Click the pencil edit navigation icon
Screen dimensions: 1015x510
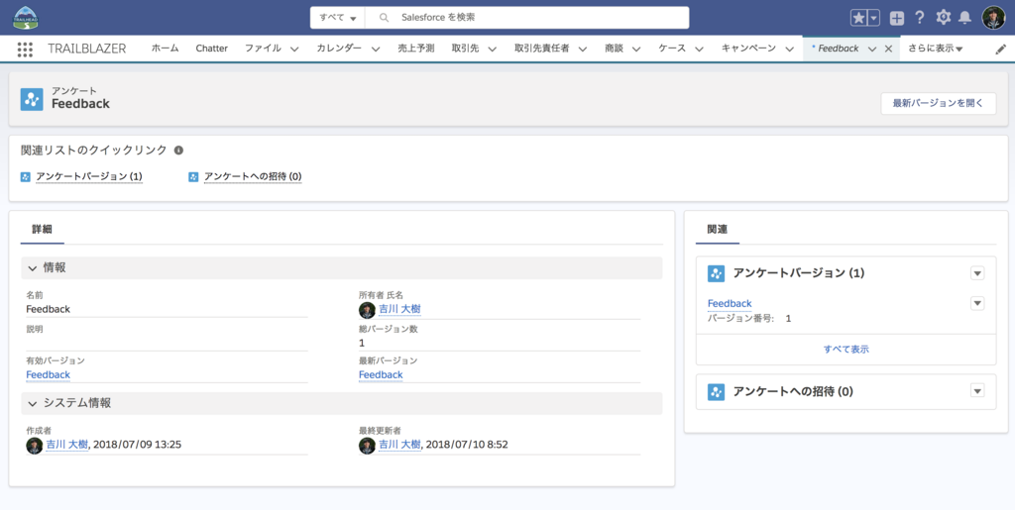[1001, 50]
